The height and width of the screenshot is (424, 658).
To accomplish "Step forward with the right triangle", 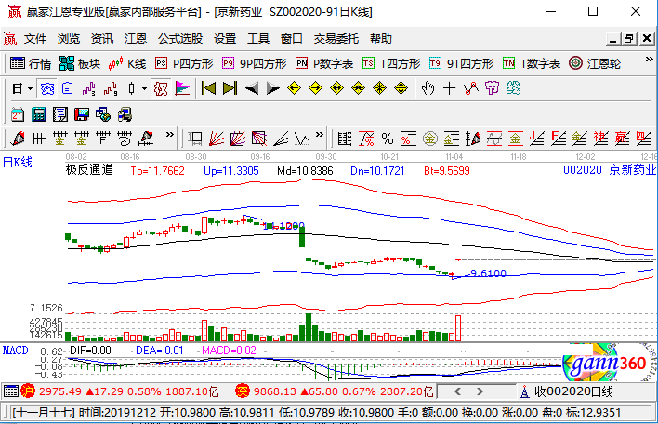I will [272, 88].
